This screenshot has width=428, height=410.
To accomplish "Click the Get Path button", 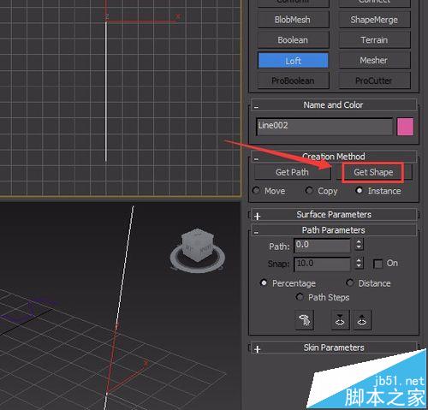I will coord(293,172).
